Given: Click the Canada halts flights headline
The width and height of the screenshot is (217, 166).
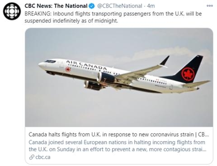Looking at the screenshot, I should [x=119, y=134].
